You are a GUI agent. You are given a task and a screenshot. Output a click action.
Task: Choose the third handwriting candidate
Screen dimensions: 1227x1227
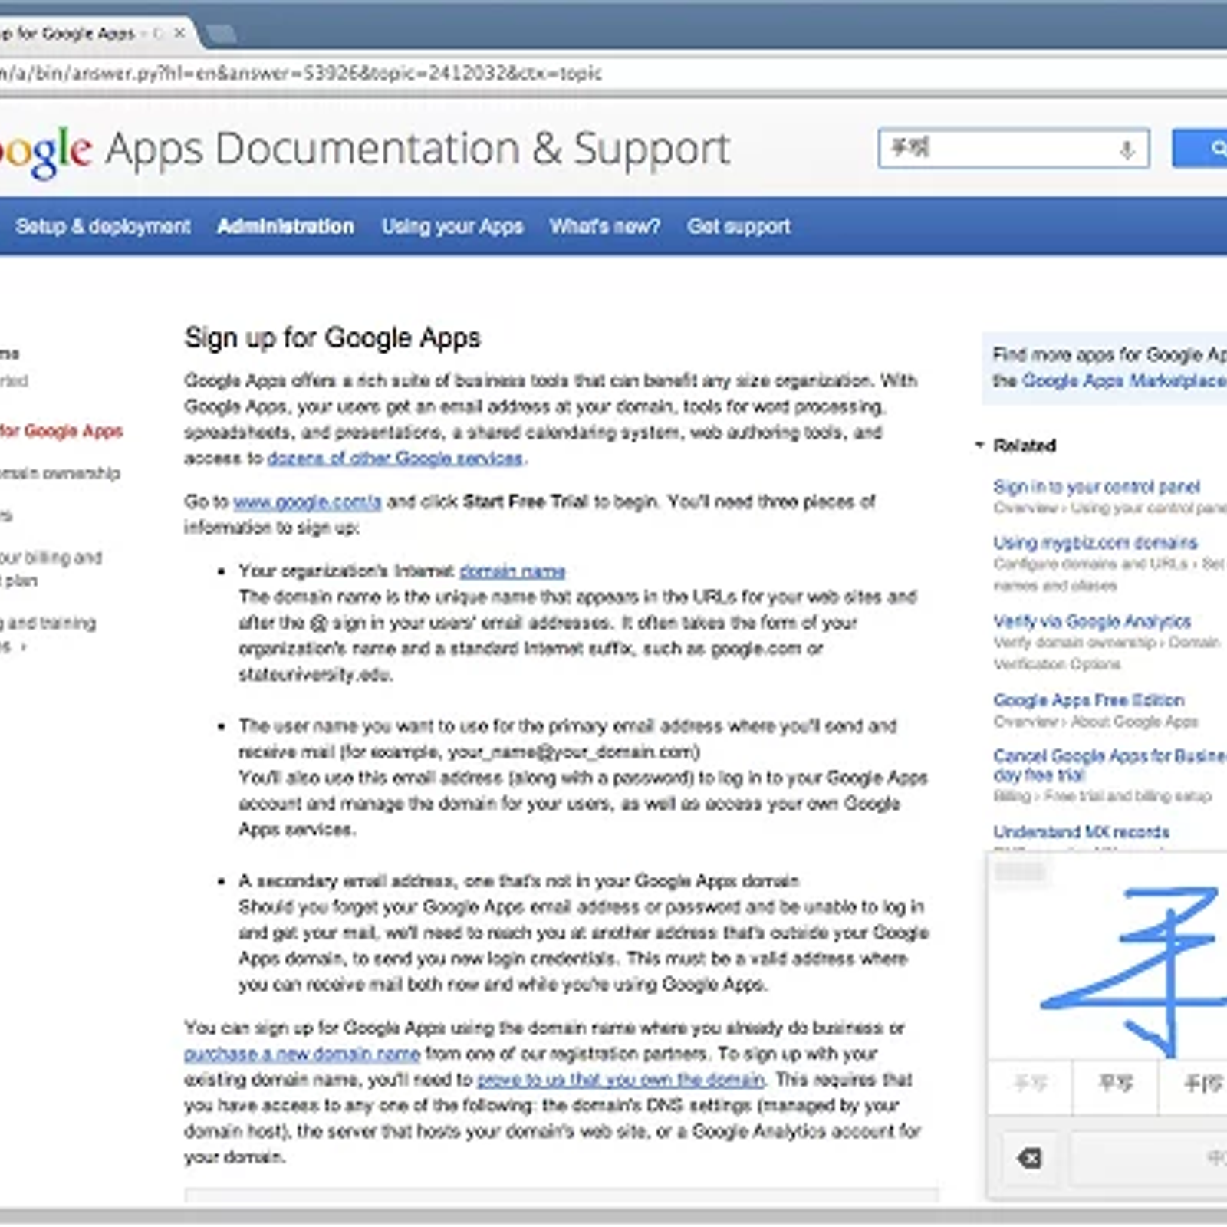click(x=1193, y=1084)
